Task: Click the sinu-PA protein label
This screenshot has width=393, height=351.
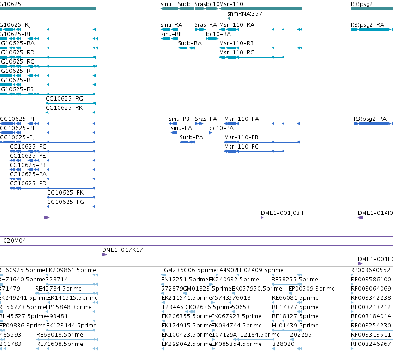Action: (x=181, y=128)
